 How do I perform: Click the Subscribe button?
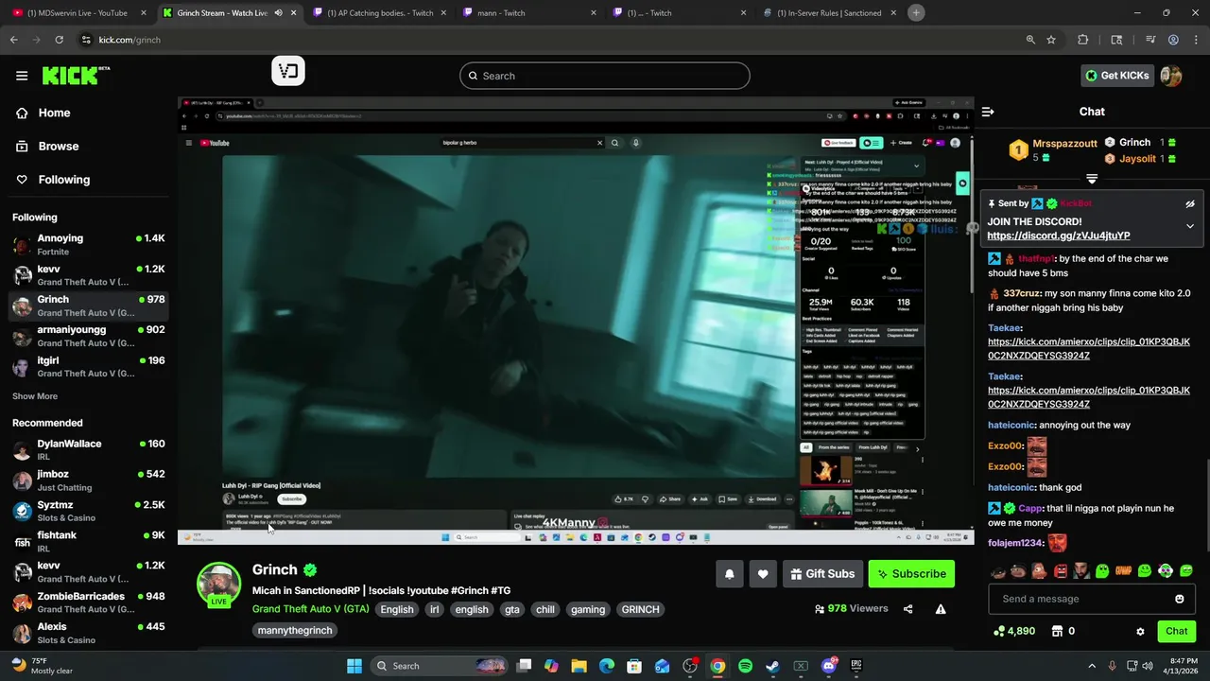click(911, 574)
